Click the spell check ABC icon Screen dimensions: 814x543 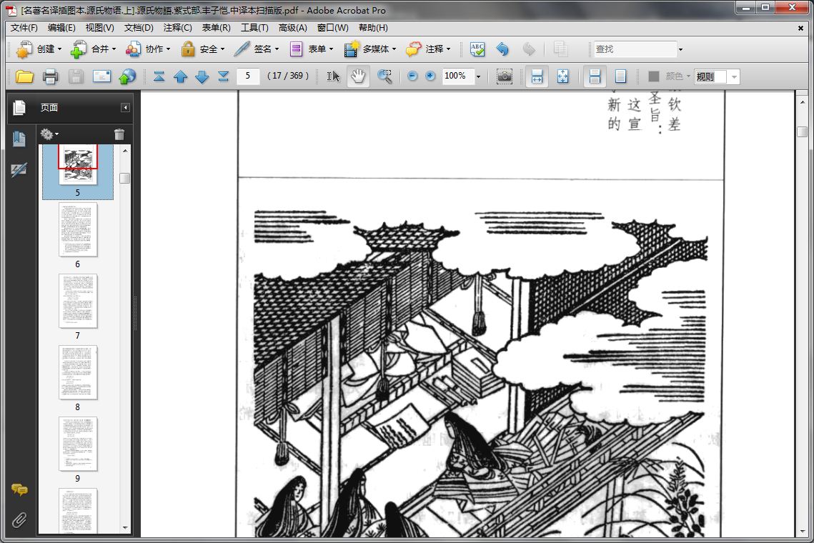(x=477, y=49)
